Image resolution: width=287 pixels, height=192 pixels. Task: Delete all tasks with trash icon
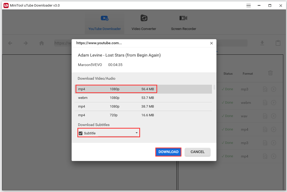pos(270,73)
